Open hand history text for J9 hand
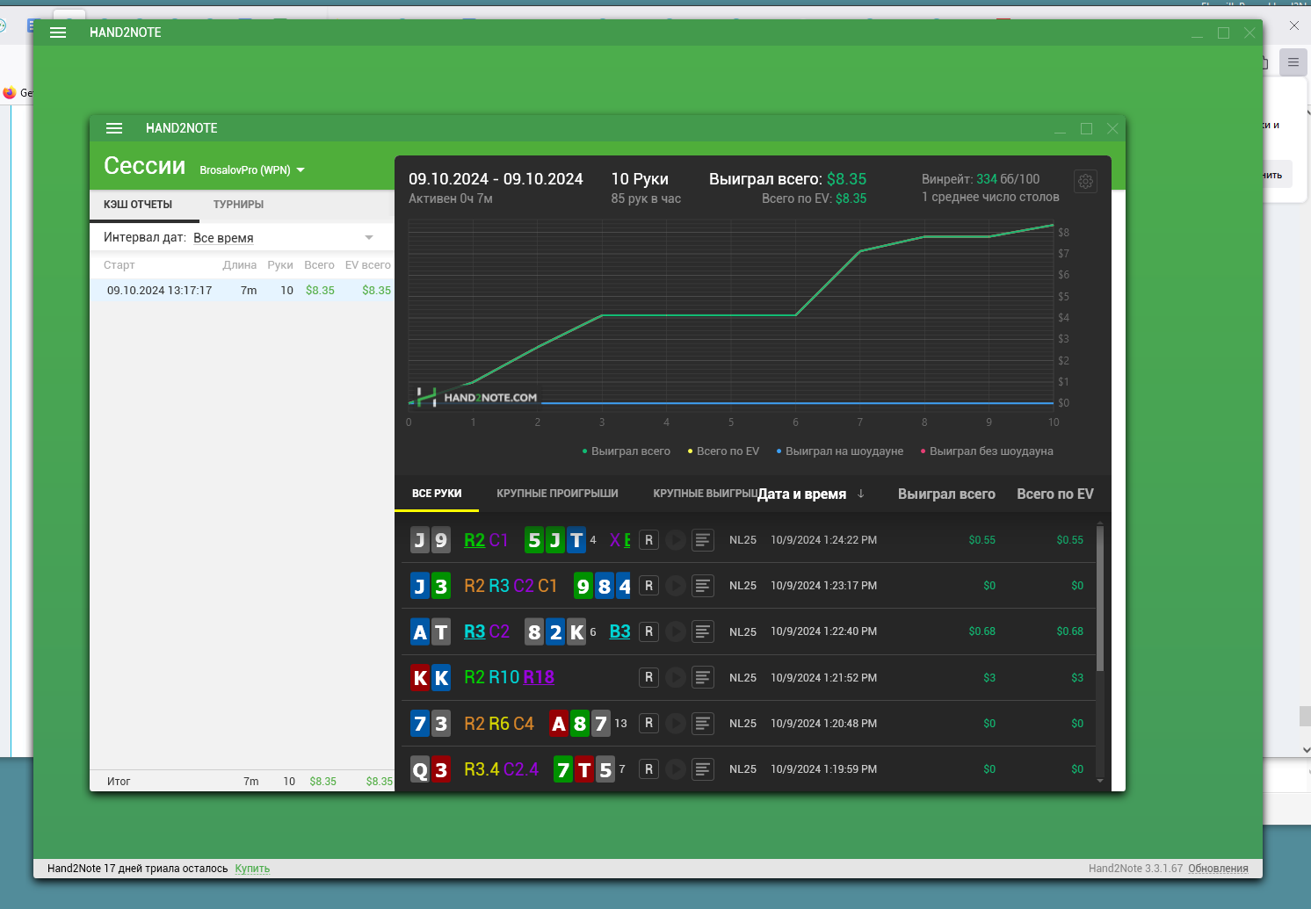 coord(703,540)
